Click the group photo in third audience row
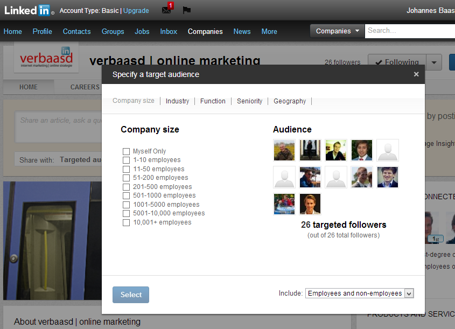 [x=284, y=204]
